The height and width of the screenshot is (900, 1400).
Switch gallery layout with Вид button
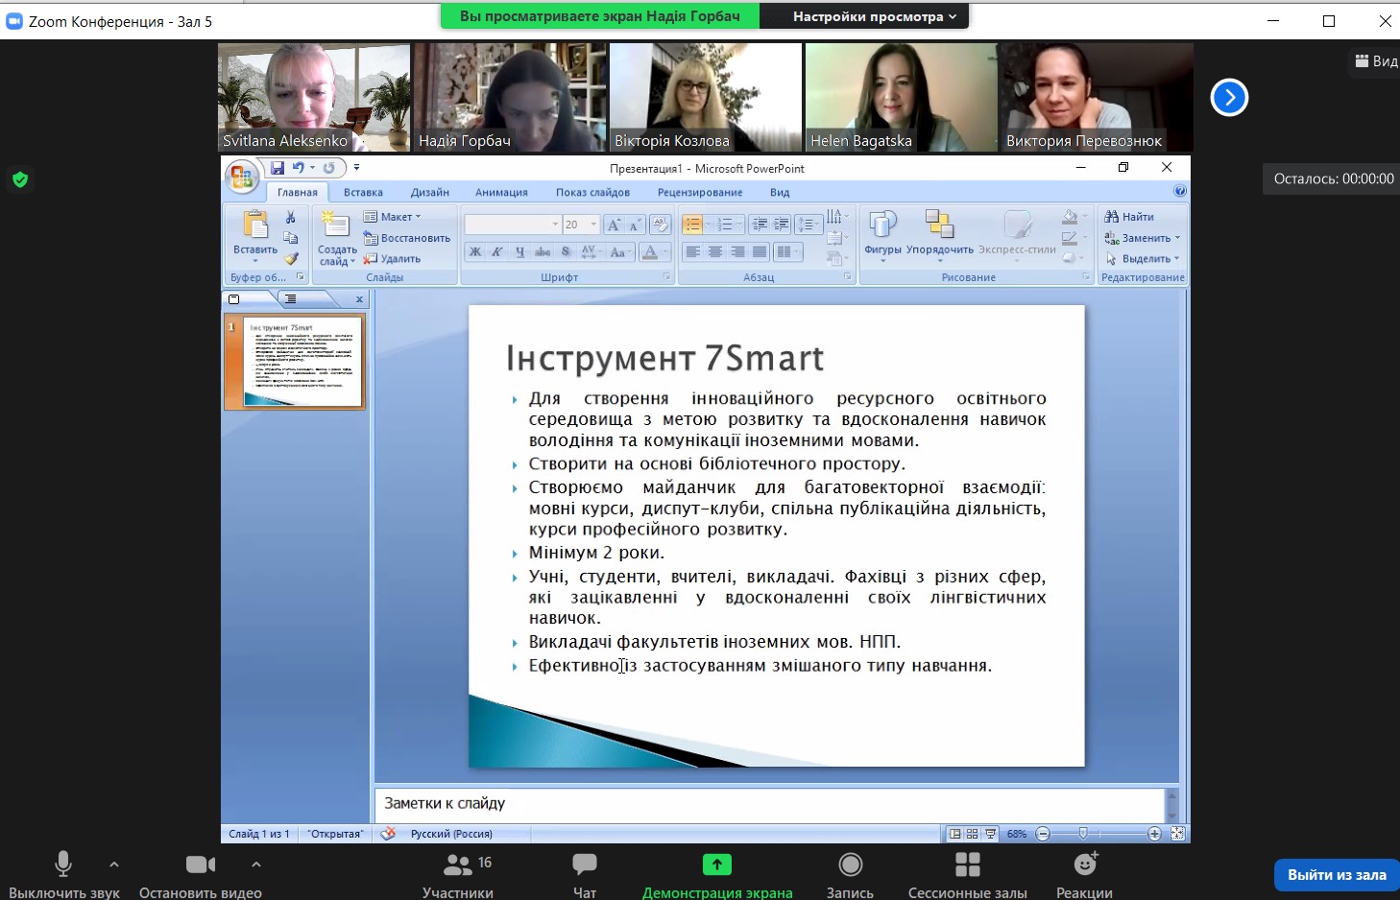1375,61
